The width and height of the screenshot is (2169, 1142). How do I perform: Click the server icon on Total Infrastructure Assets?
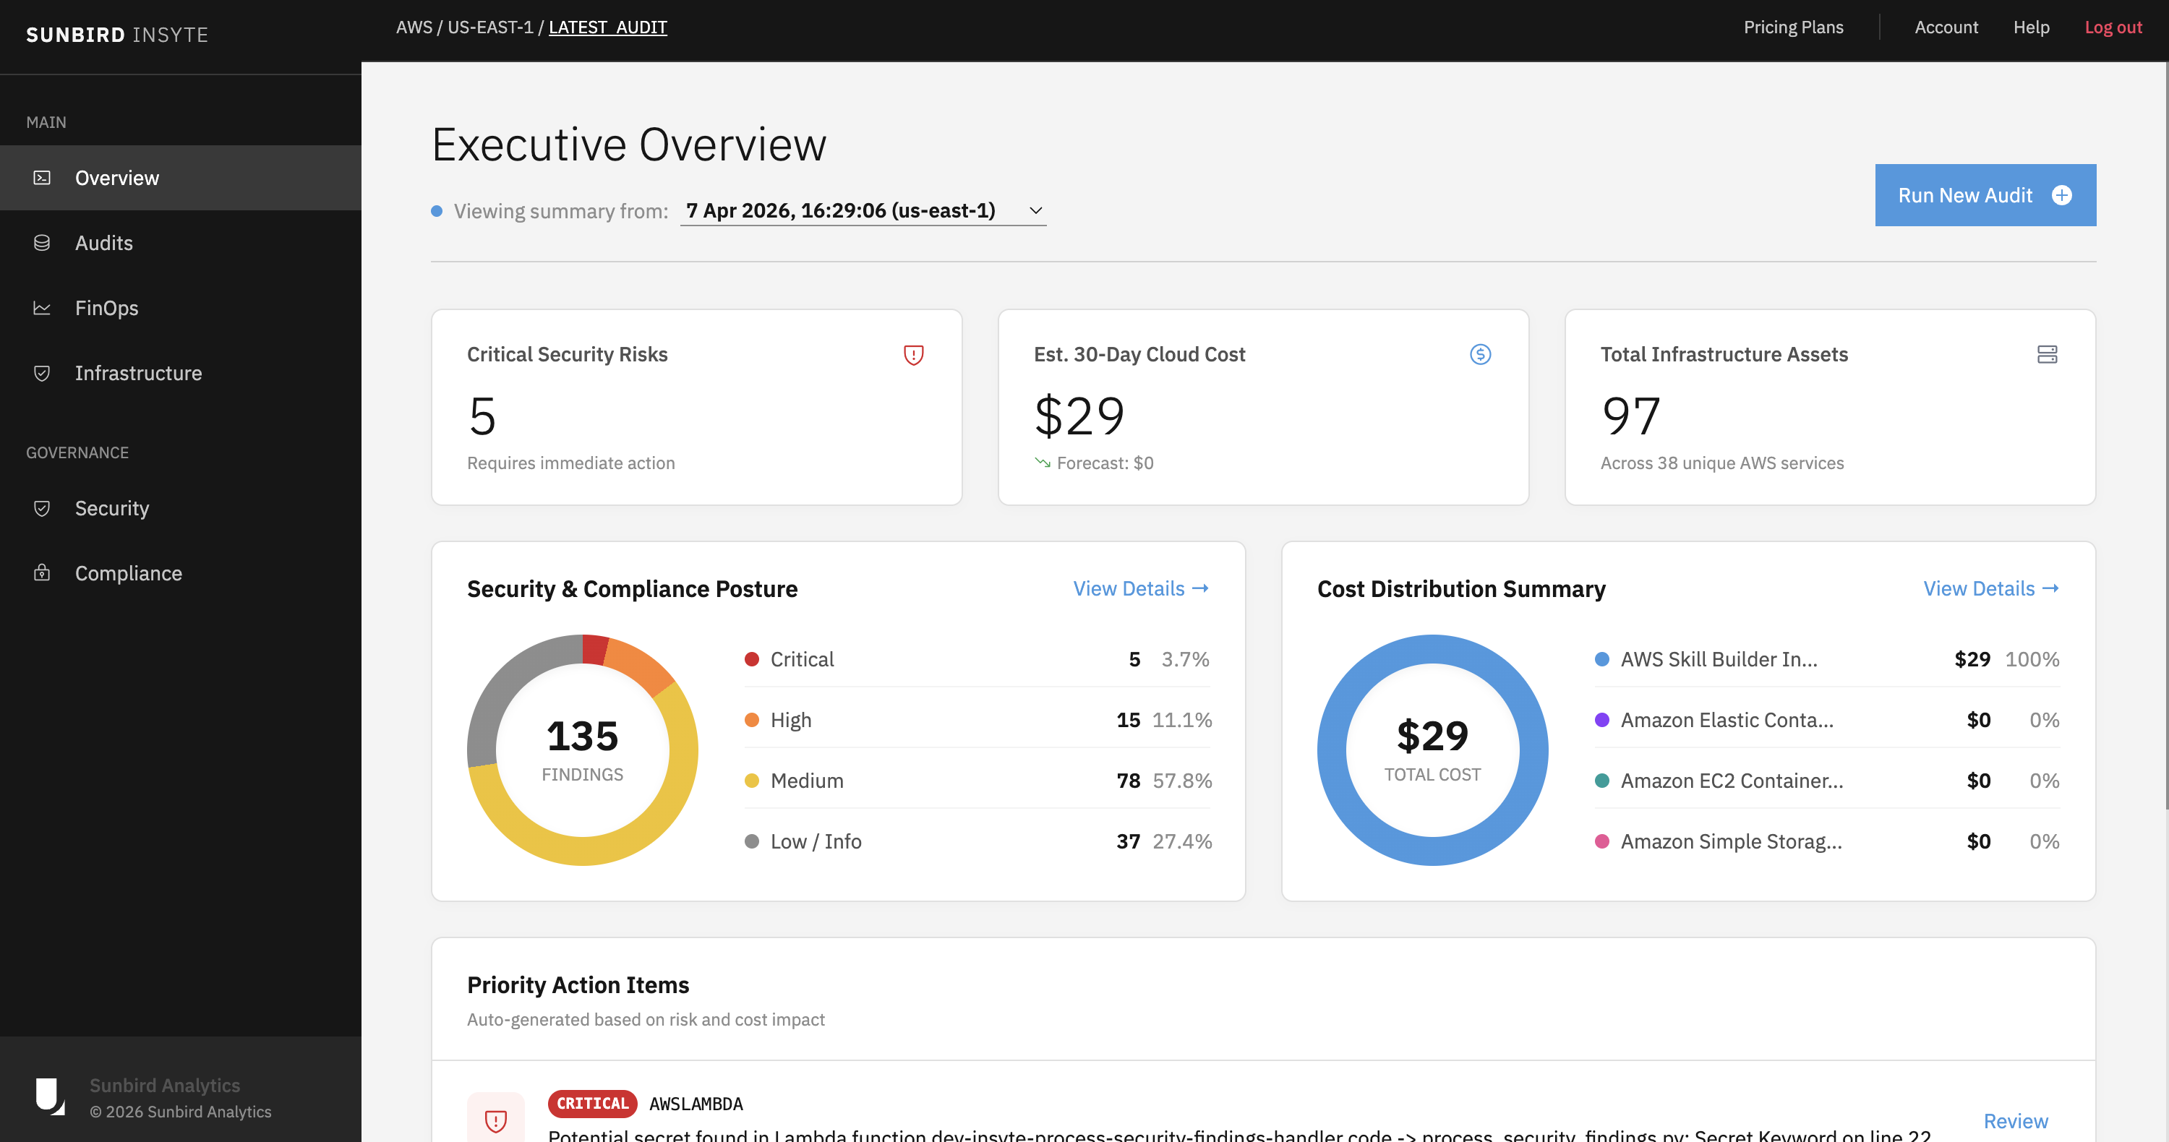[2048, 354]
